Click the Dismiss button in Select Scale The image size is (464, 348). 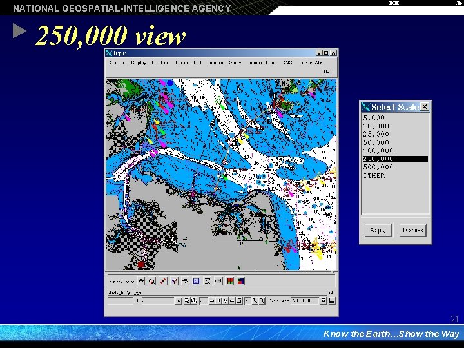coord(413,230)
